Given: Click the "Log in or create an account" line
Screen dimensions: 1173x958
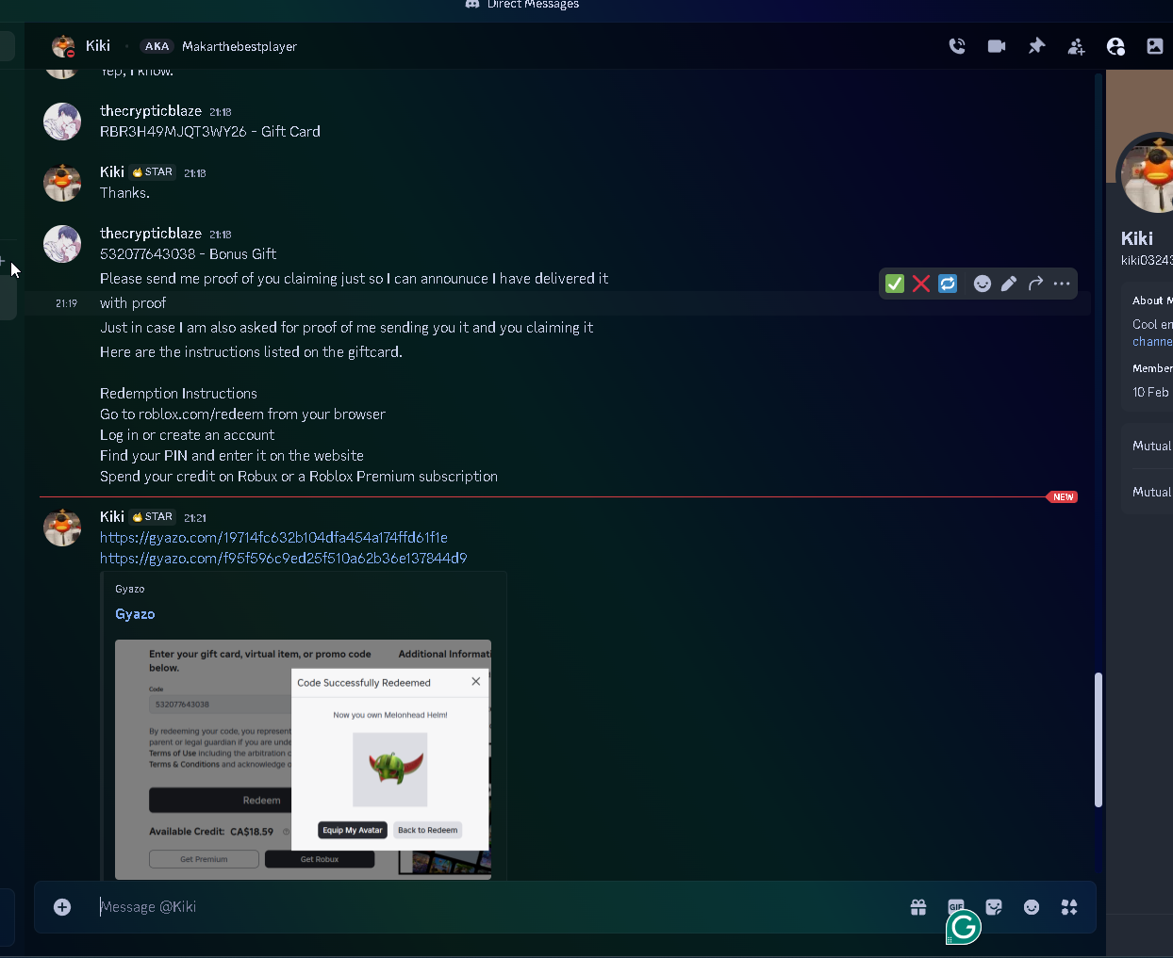Looking at the screenshot, I should tap(188, 435).
